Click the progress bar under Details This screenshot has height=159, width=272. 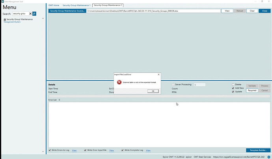159,96
